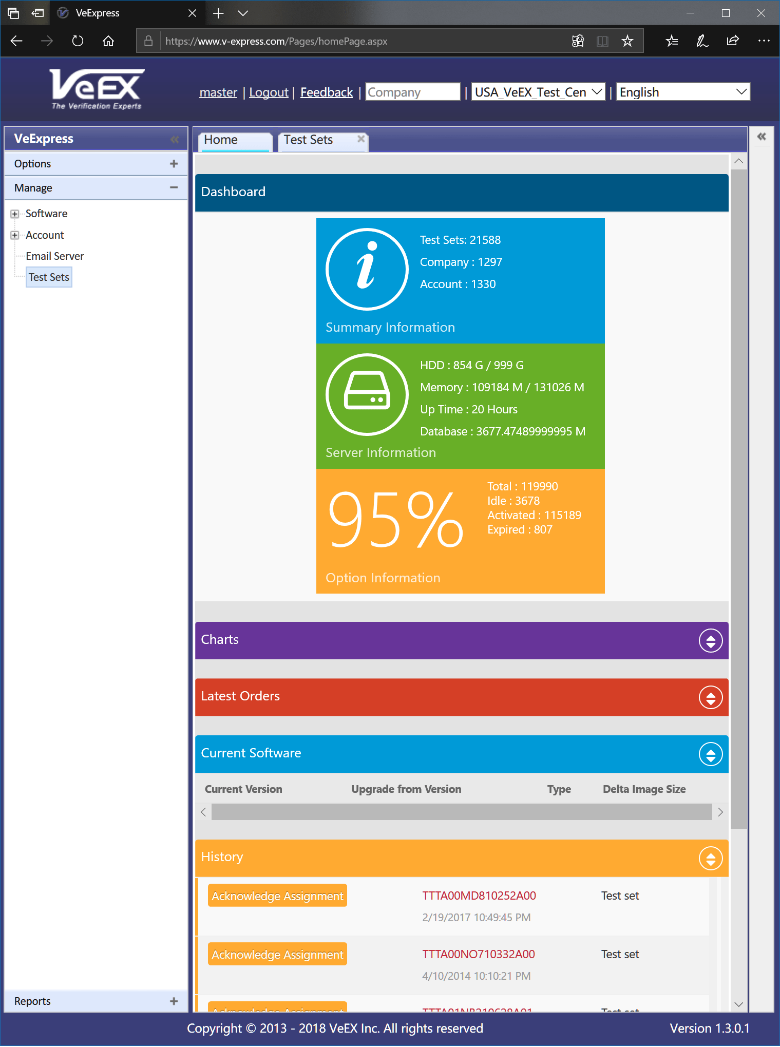Image resolution: width=780 pixels, height=1047 pixels.
Task: Click the Server Information hard drive icon
Action: coord(367,394)
